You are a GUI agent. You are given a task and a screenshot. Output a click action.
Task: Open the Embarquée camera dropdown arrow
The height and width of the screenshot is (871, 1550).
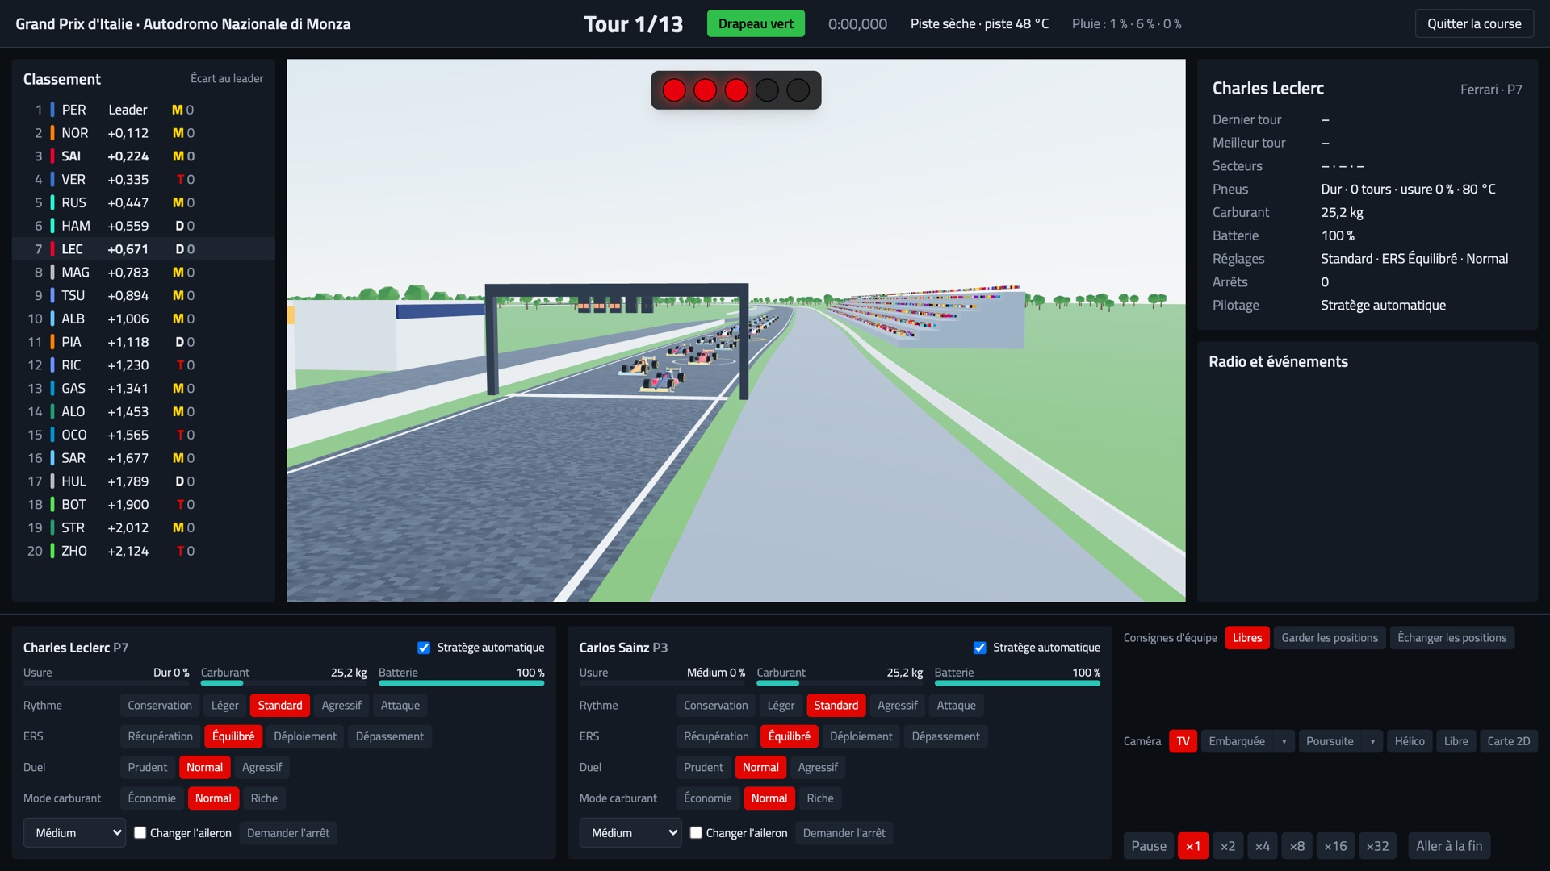(1284, 741)
